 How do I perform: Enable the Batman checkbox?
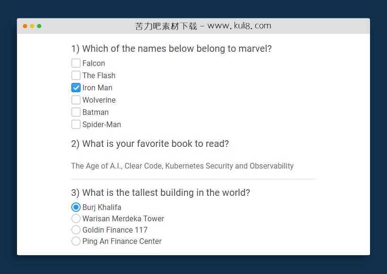tap(76, 112)
